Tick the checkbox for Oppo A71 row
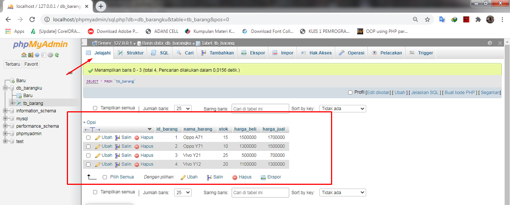Viewport: 510px width, 205px height. [x=89, y=137]
